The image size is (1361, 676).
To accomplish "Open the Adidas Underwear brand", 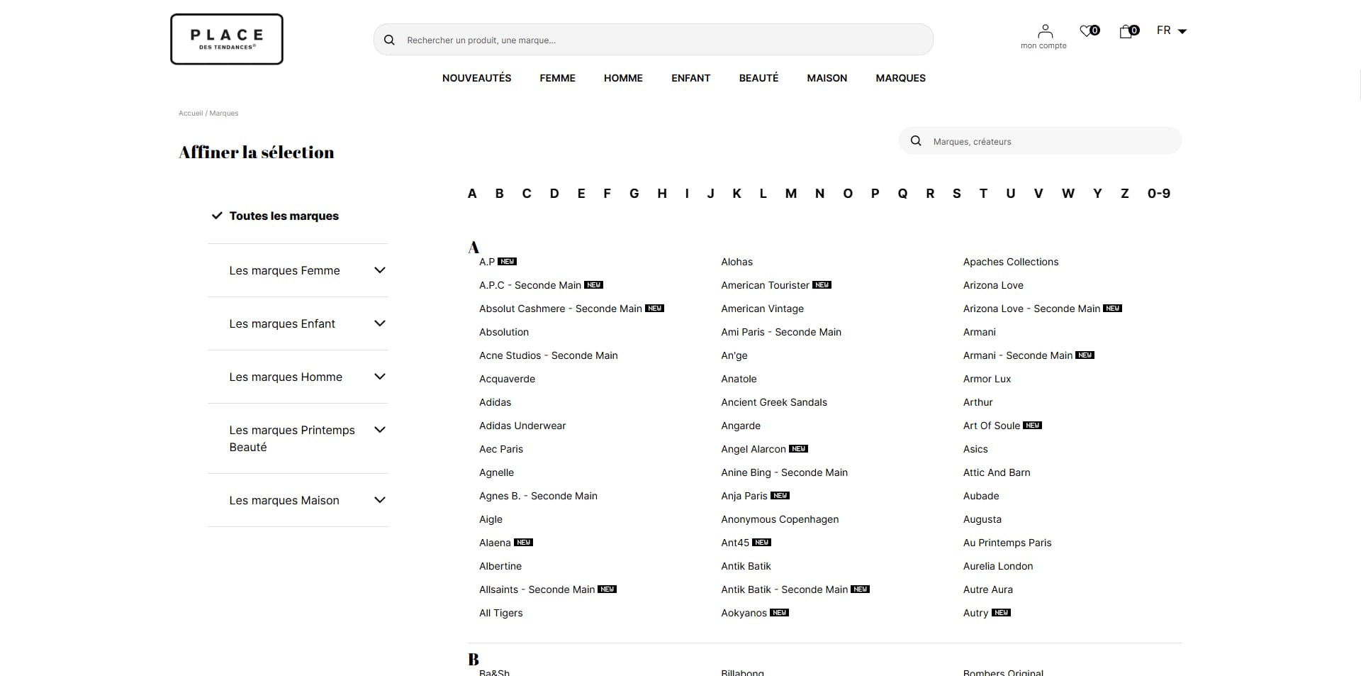I will (522, 426).
